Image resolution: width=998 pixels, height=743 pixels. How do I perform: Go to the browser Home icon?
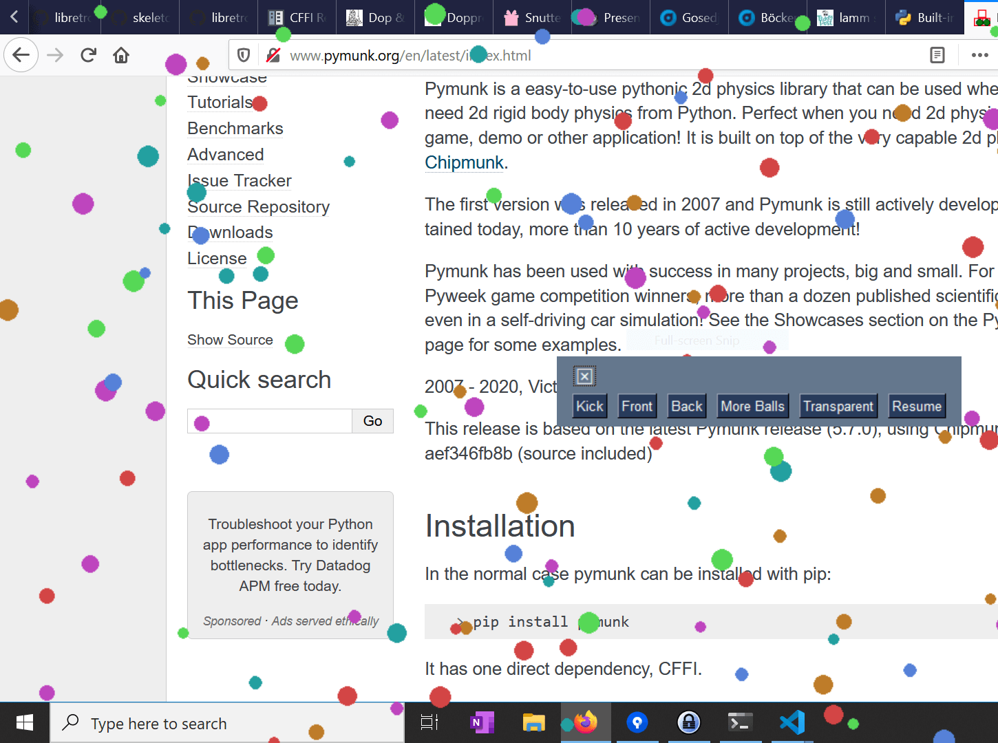click(121, 55)
